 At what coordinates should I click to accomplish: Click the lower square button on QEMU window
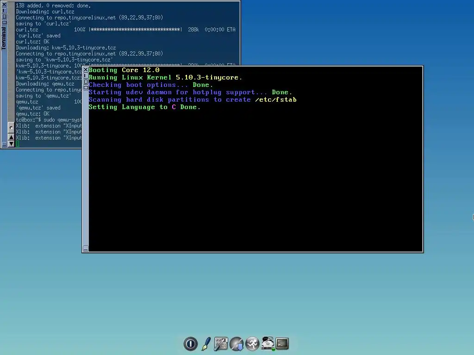(x=86, y=87)
